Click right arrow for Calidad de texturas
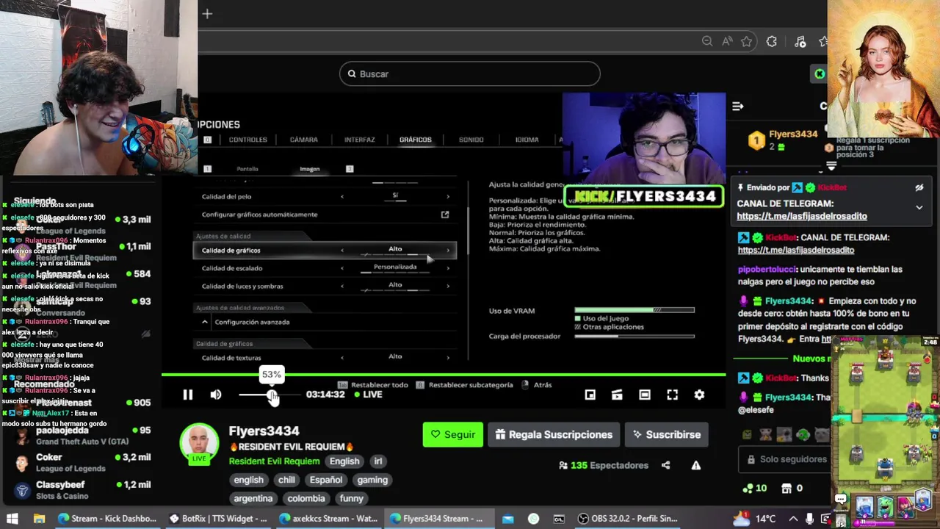The height and width of the screenshot is (529, 940). pos(448,358)
